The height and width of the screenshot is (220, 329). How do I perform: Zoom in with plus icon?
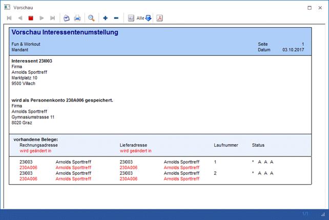click(x=106, y=18)
